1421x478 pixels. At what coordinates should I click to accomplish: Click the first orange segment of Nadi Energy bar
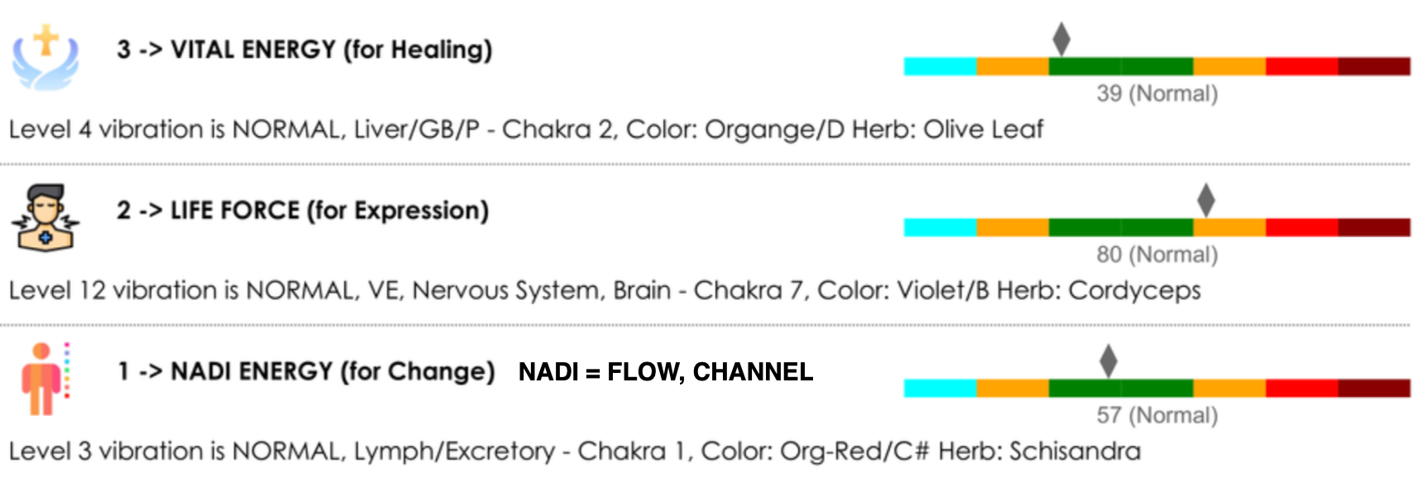coord(1012,388)
